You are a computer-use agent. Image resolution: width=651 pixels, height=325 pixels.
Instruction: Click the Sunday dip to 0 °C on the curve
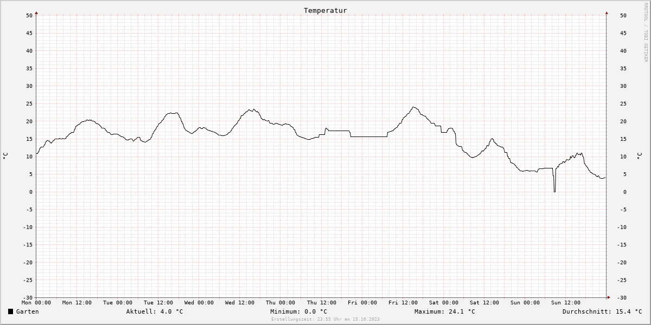554,191
